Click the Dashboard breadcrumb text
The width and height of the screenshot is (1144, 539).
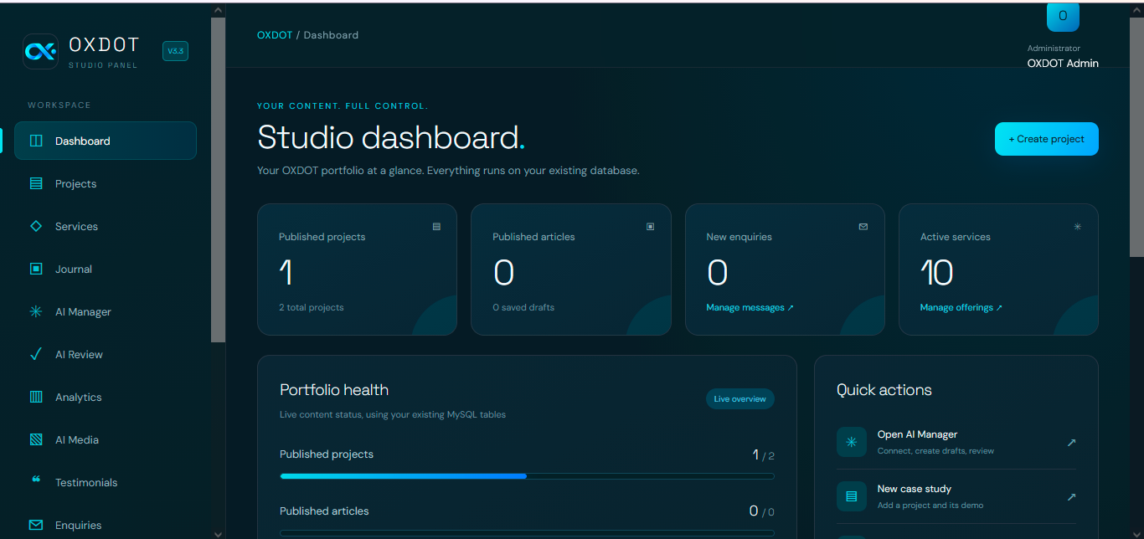tap(331, 35)
